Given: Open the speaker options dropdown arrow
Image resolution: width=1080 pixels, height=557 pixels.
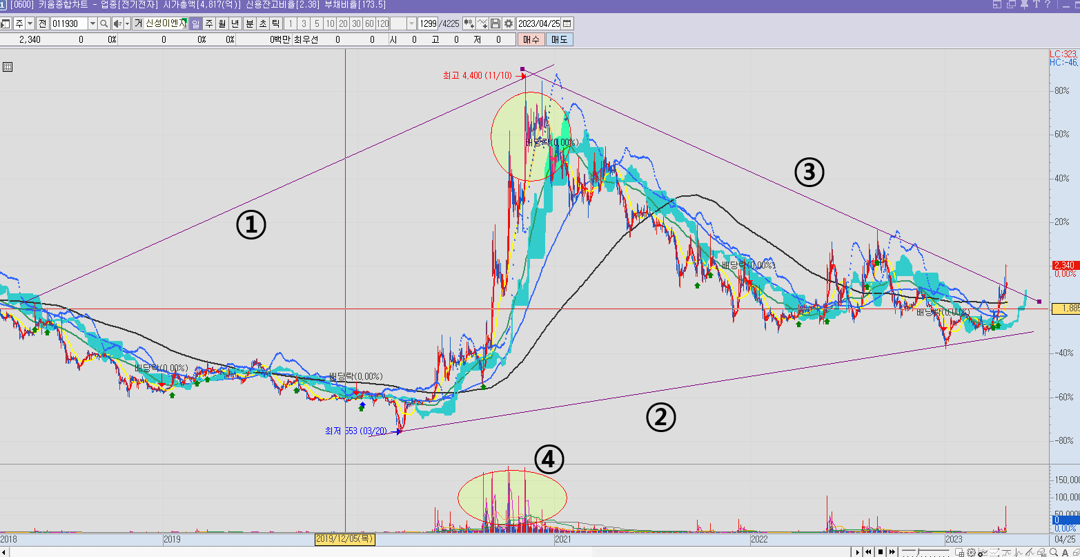Looking at the screenshot, I should click(127, 23).
